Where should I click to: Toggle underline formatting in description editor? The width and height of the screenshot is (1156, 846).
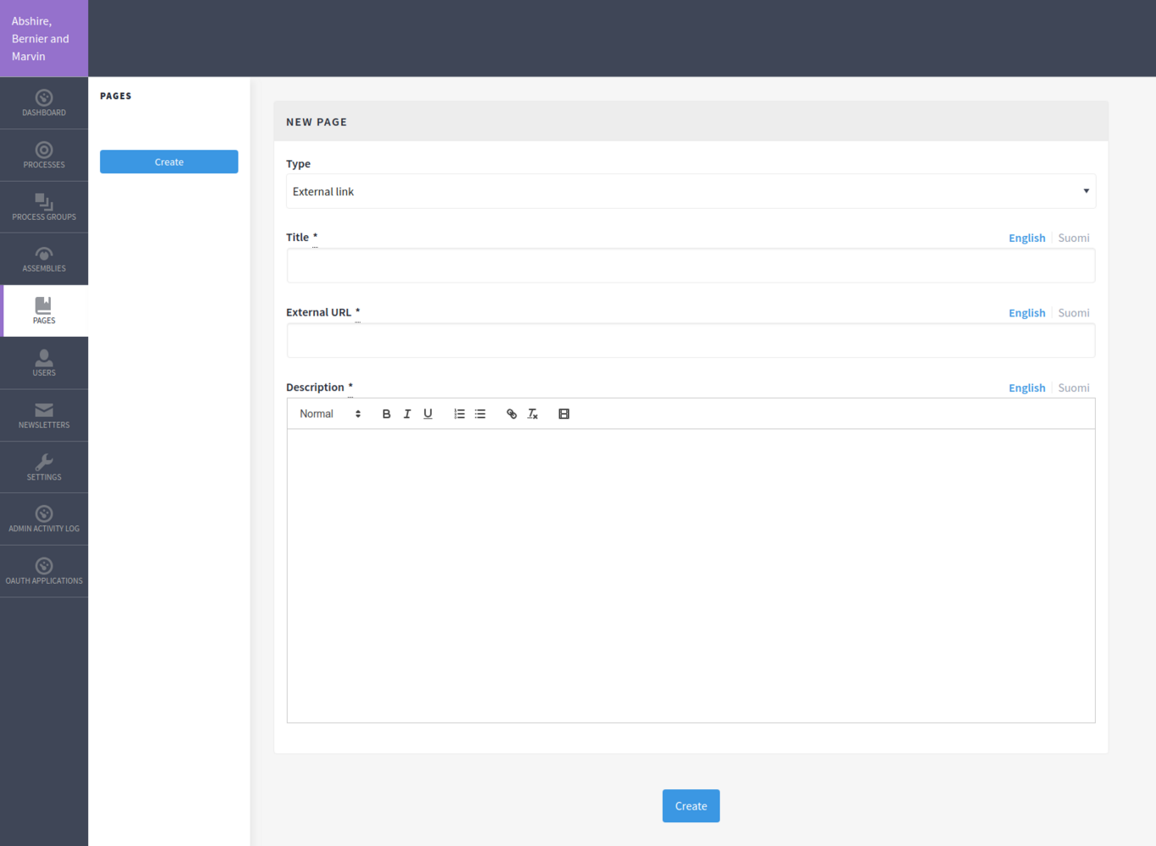pos(428,414)
